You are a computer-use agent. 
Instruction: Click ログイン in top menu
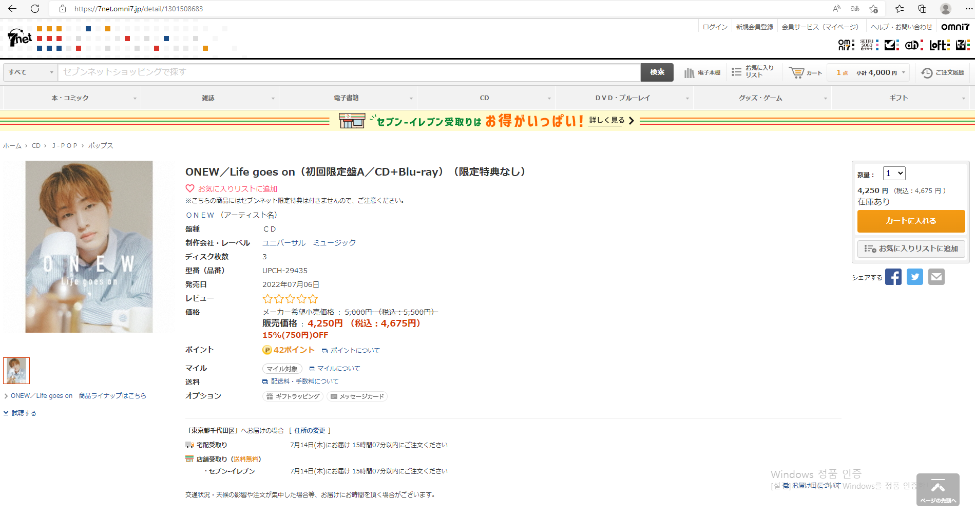[715, 27]
